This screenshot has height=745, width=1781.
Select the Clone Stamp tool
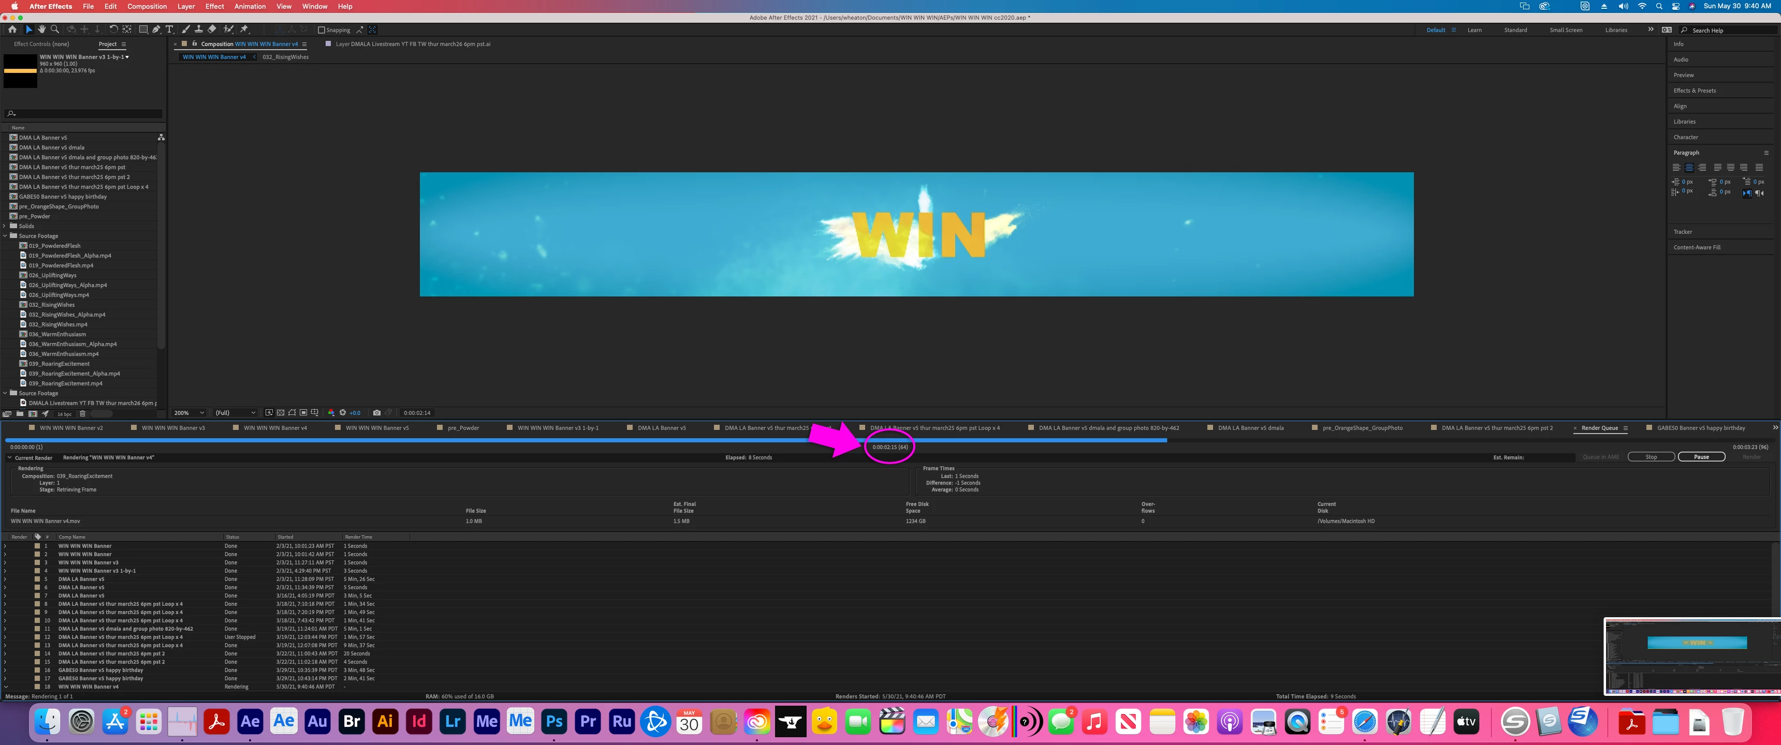199,29
